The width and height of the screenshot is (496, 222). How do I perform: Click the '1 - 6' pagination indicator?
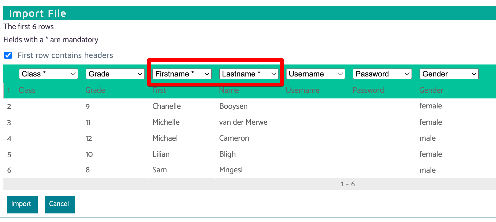click(x=348, y=184)
